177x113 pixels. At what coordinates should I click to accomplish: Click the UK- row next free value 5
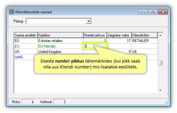pyautogui.click(x=119, y=52)
